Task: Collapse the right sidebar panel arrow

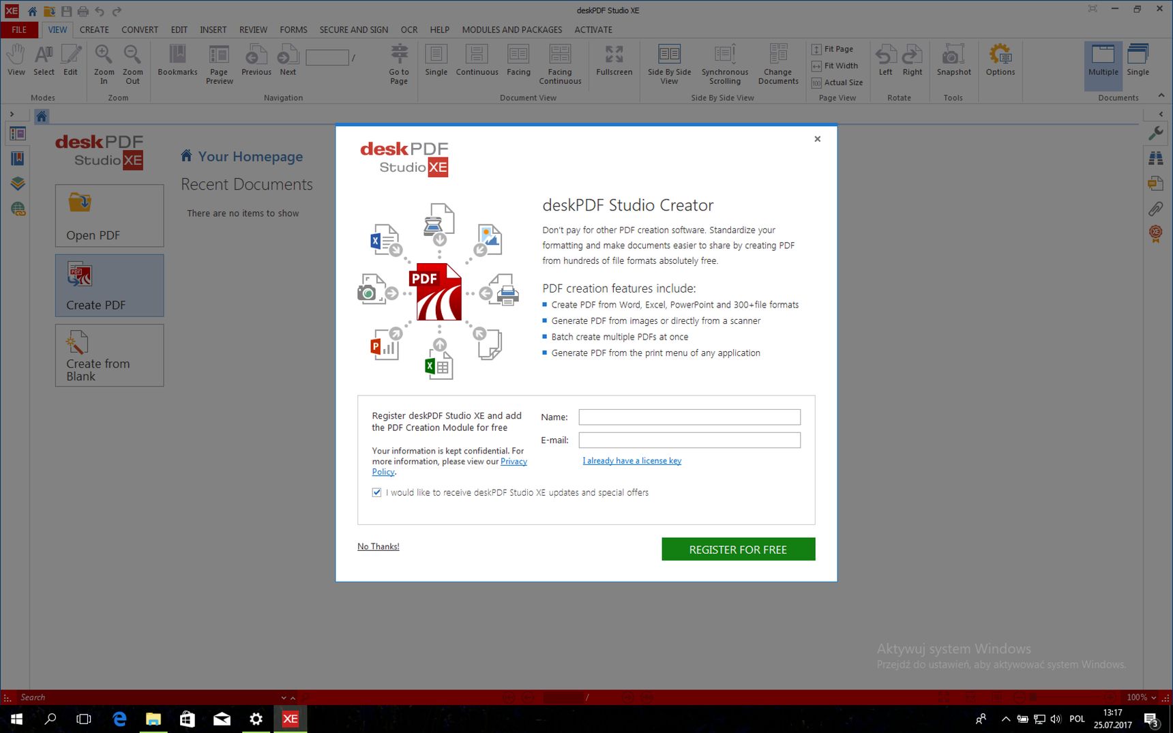Action: tap(1161, 114)
